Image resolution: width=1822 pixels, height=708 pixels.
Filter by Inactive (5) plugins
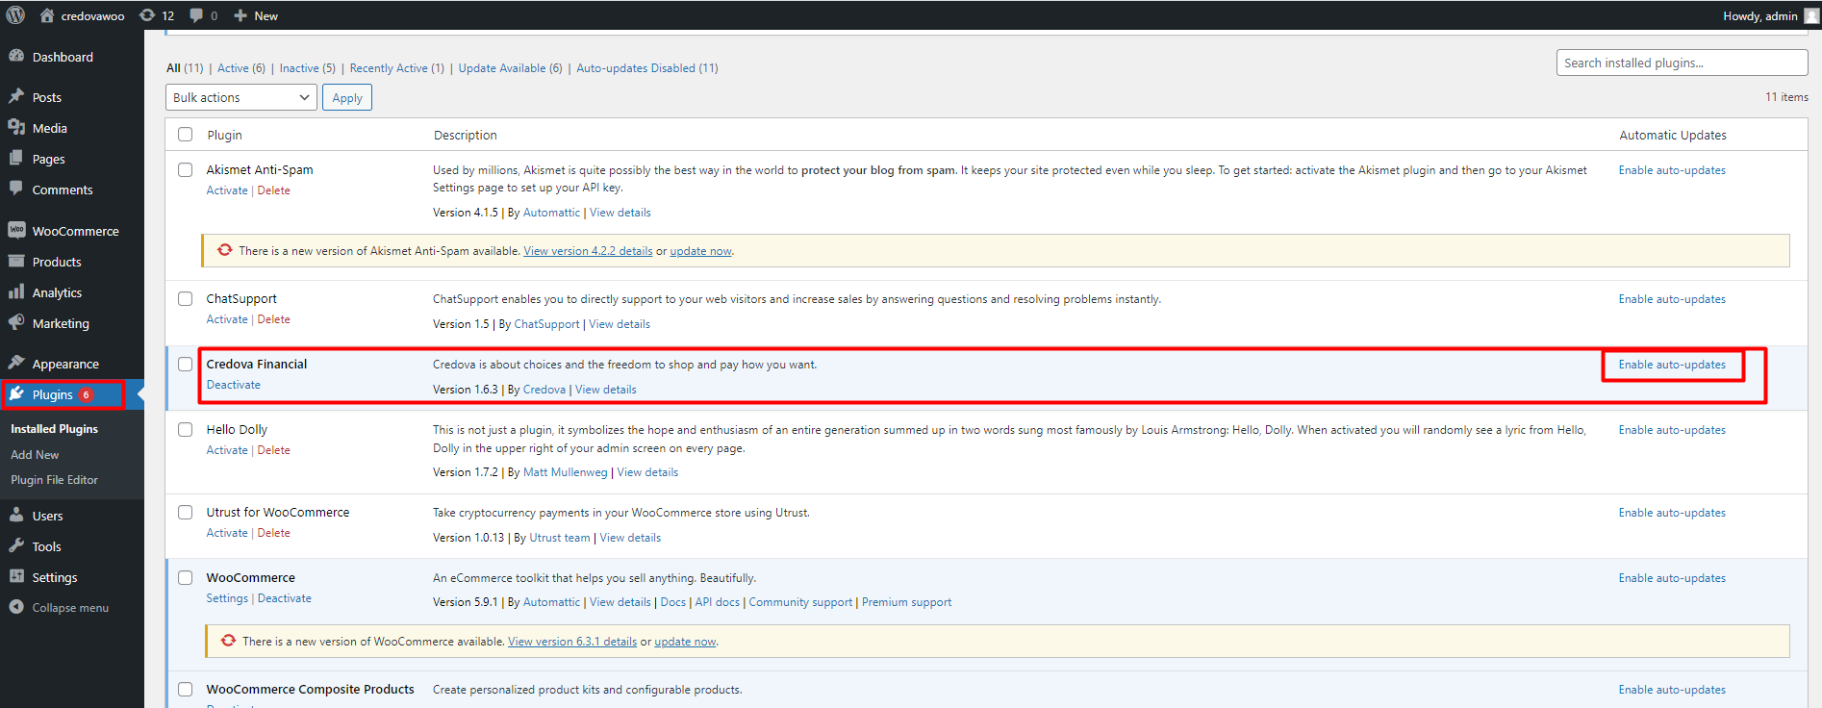(x=308, y=68)
